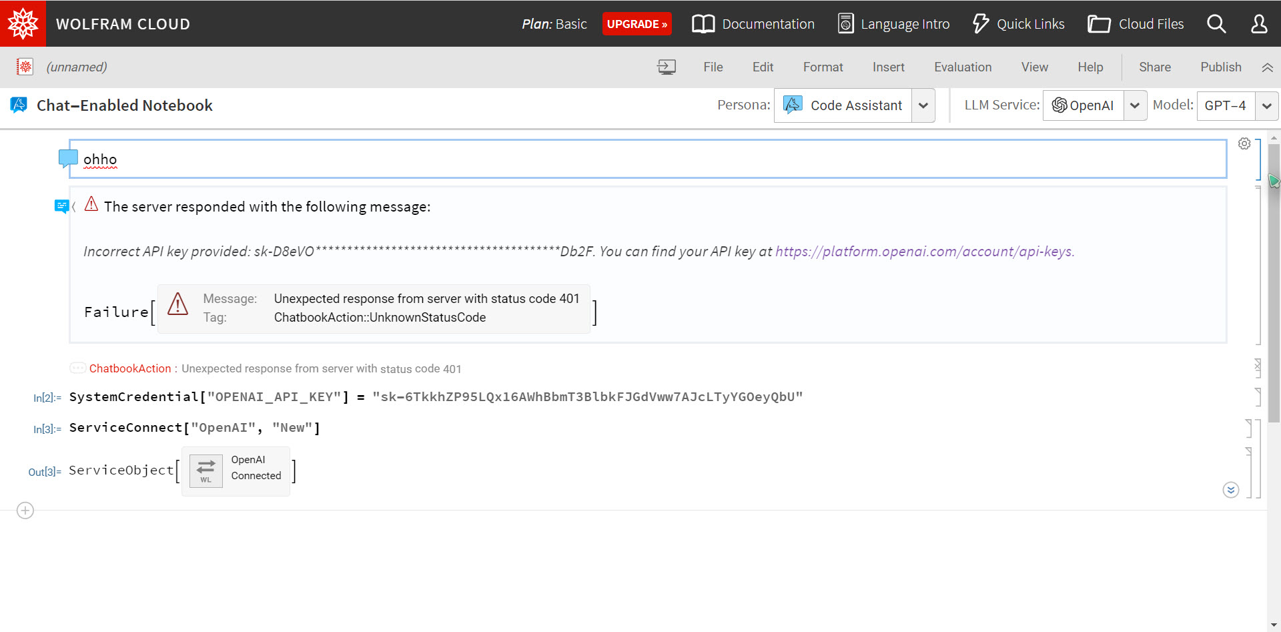Click the message ellipsis icon beside ChatbookAction
This screenshot has width=1281, height=632.
point(78,368)
